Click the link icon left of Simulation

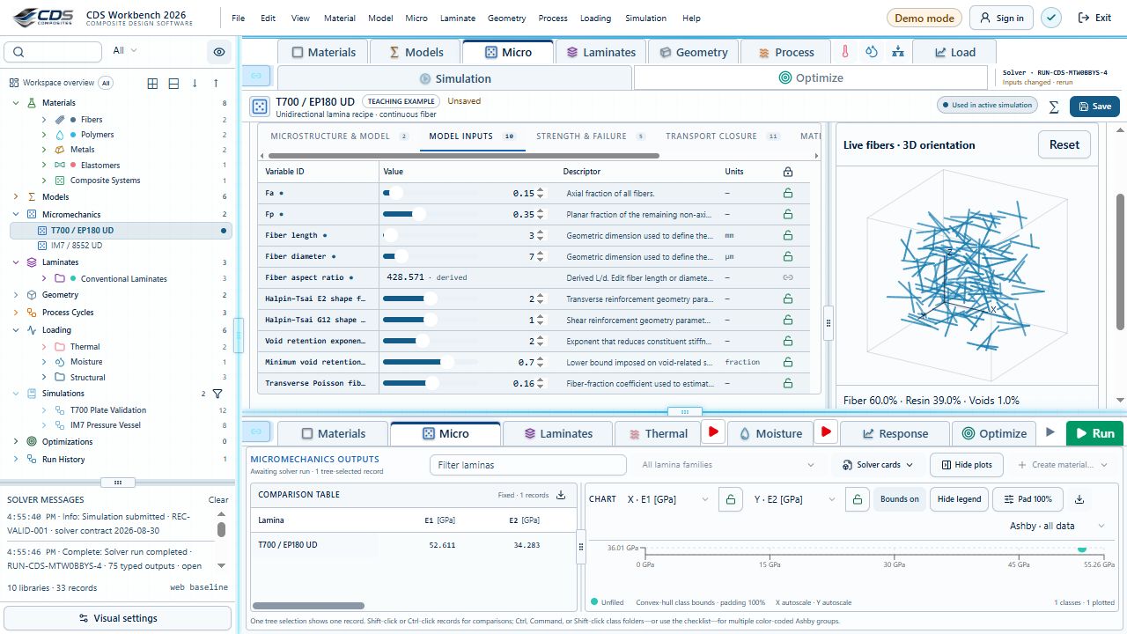click(256, 77)
